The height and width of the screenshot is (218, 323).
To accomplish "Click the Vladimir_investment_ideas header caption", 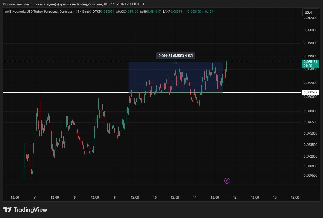I will pos(73,4).
